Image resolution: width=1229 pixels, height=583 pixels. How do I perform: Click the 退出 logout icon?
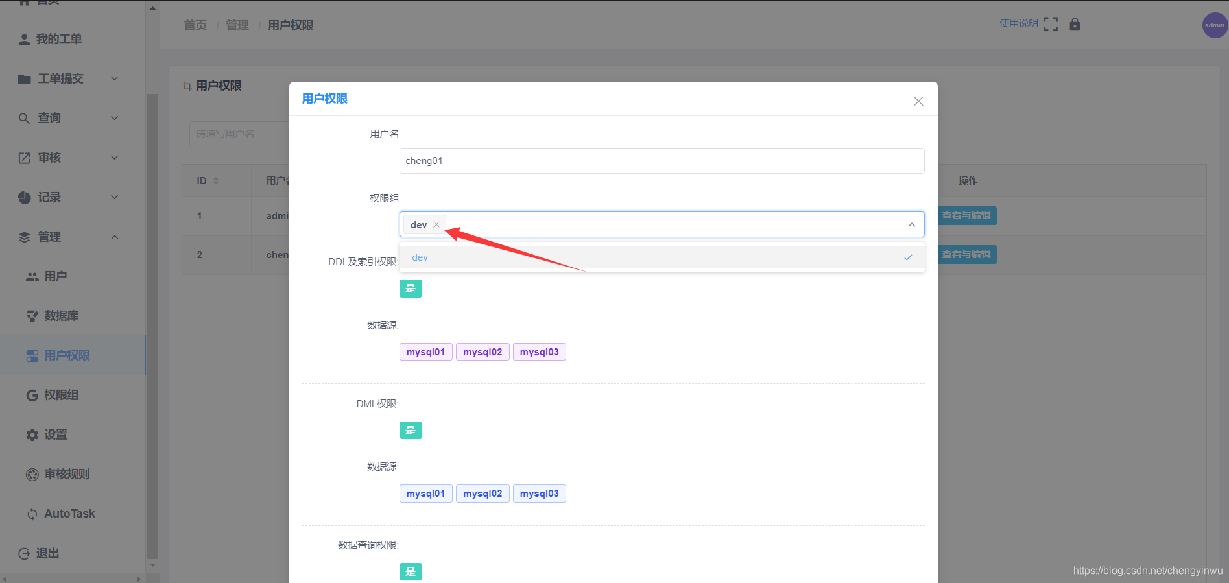[24, 554]
